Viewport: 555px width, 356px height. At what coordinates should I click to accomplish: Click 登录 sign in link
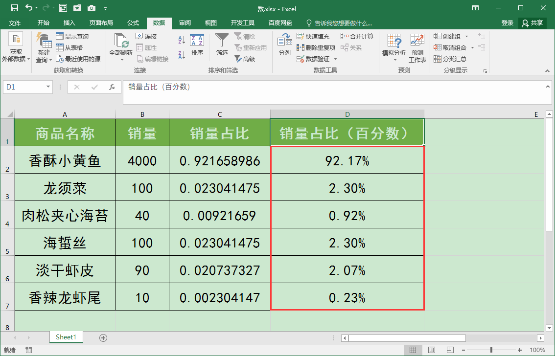[507, 23]
